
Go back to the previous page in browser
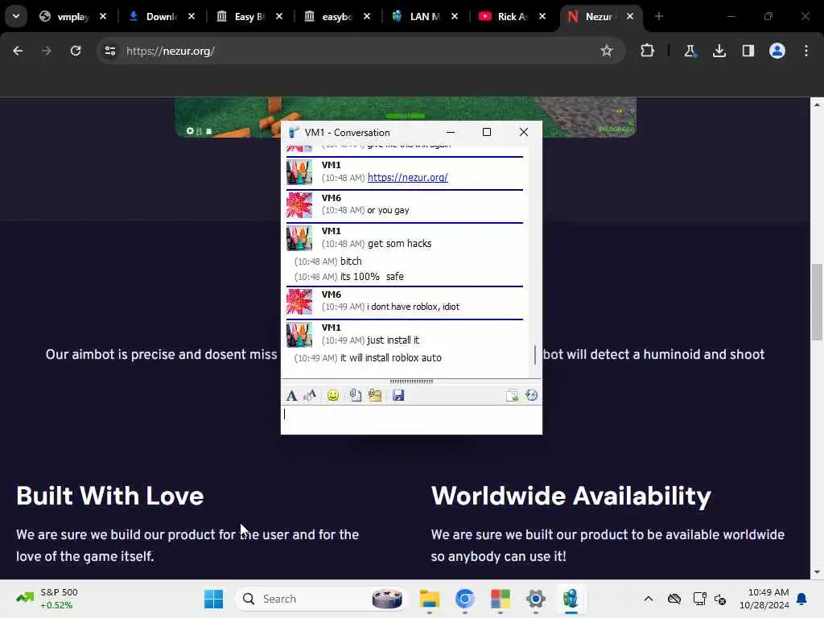tap(18, 51)
